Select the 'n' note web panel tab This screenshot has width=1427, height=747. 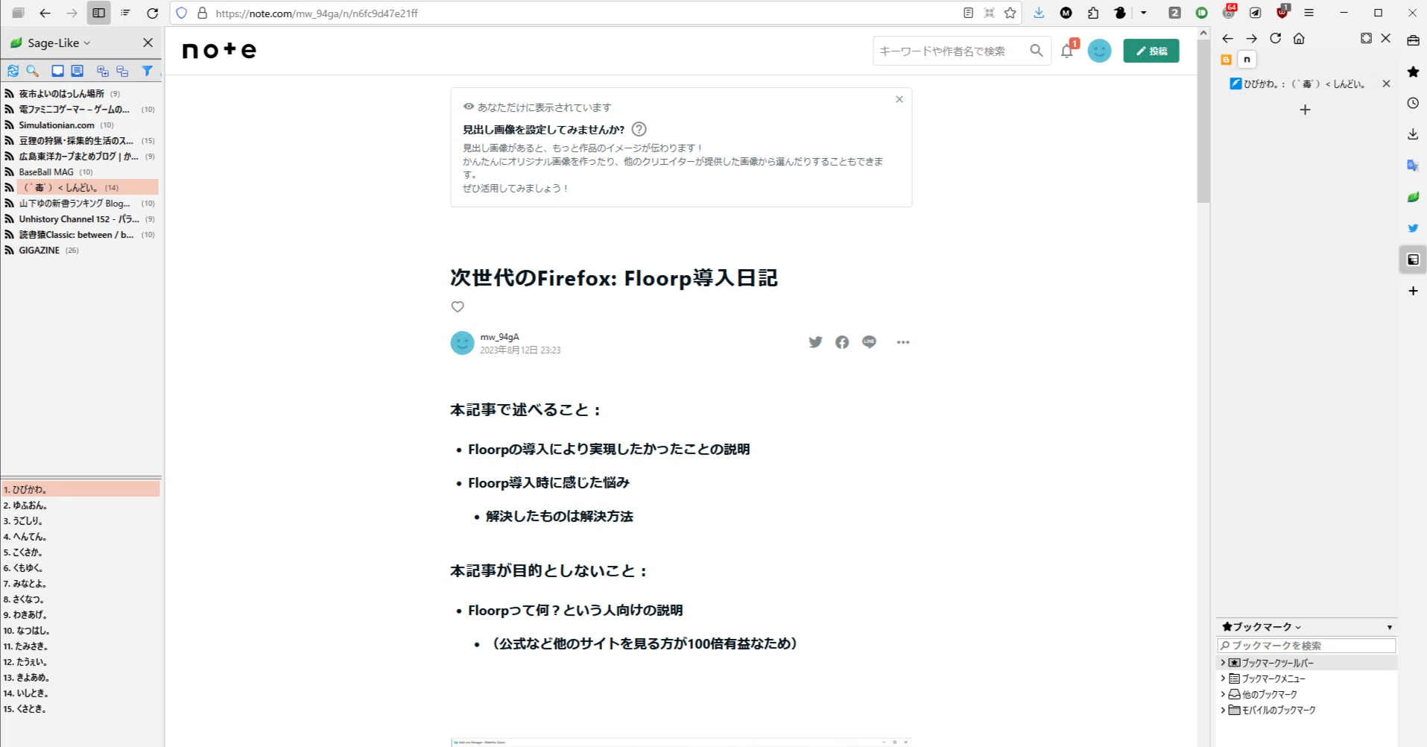tap(1247, 60)
